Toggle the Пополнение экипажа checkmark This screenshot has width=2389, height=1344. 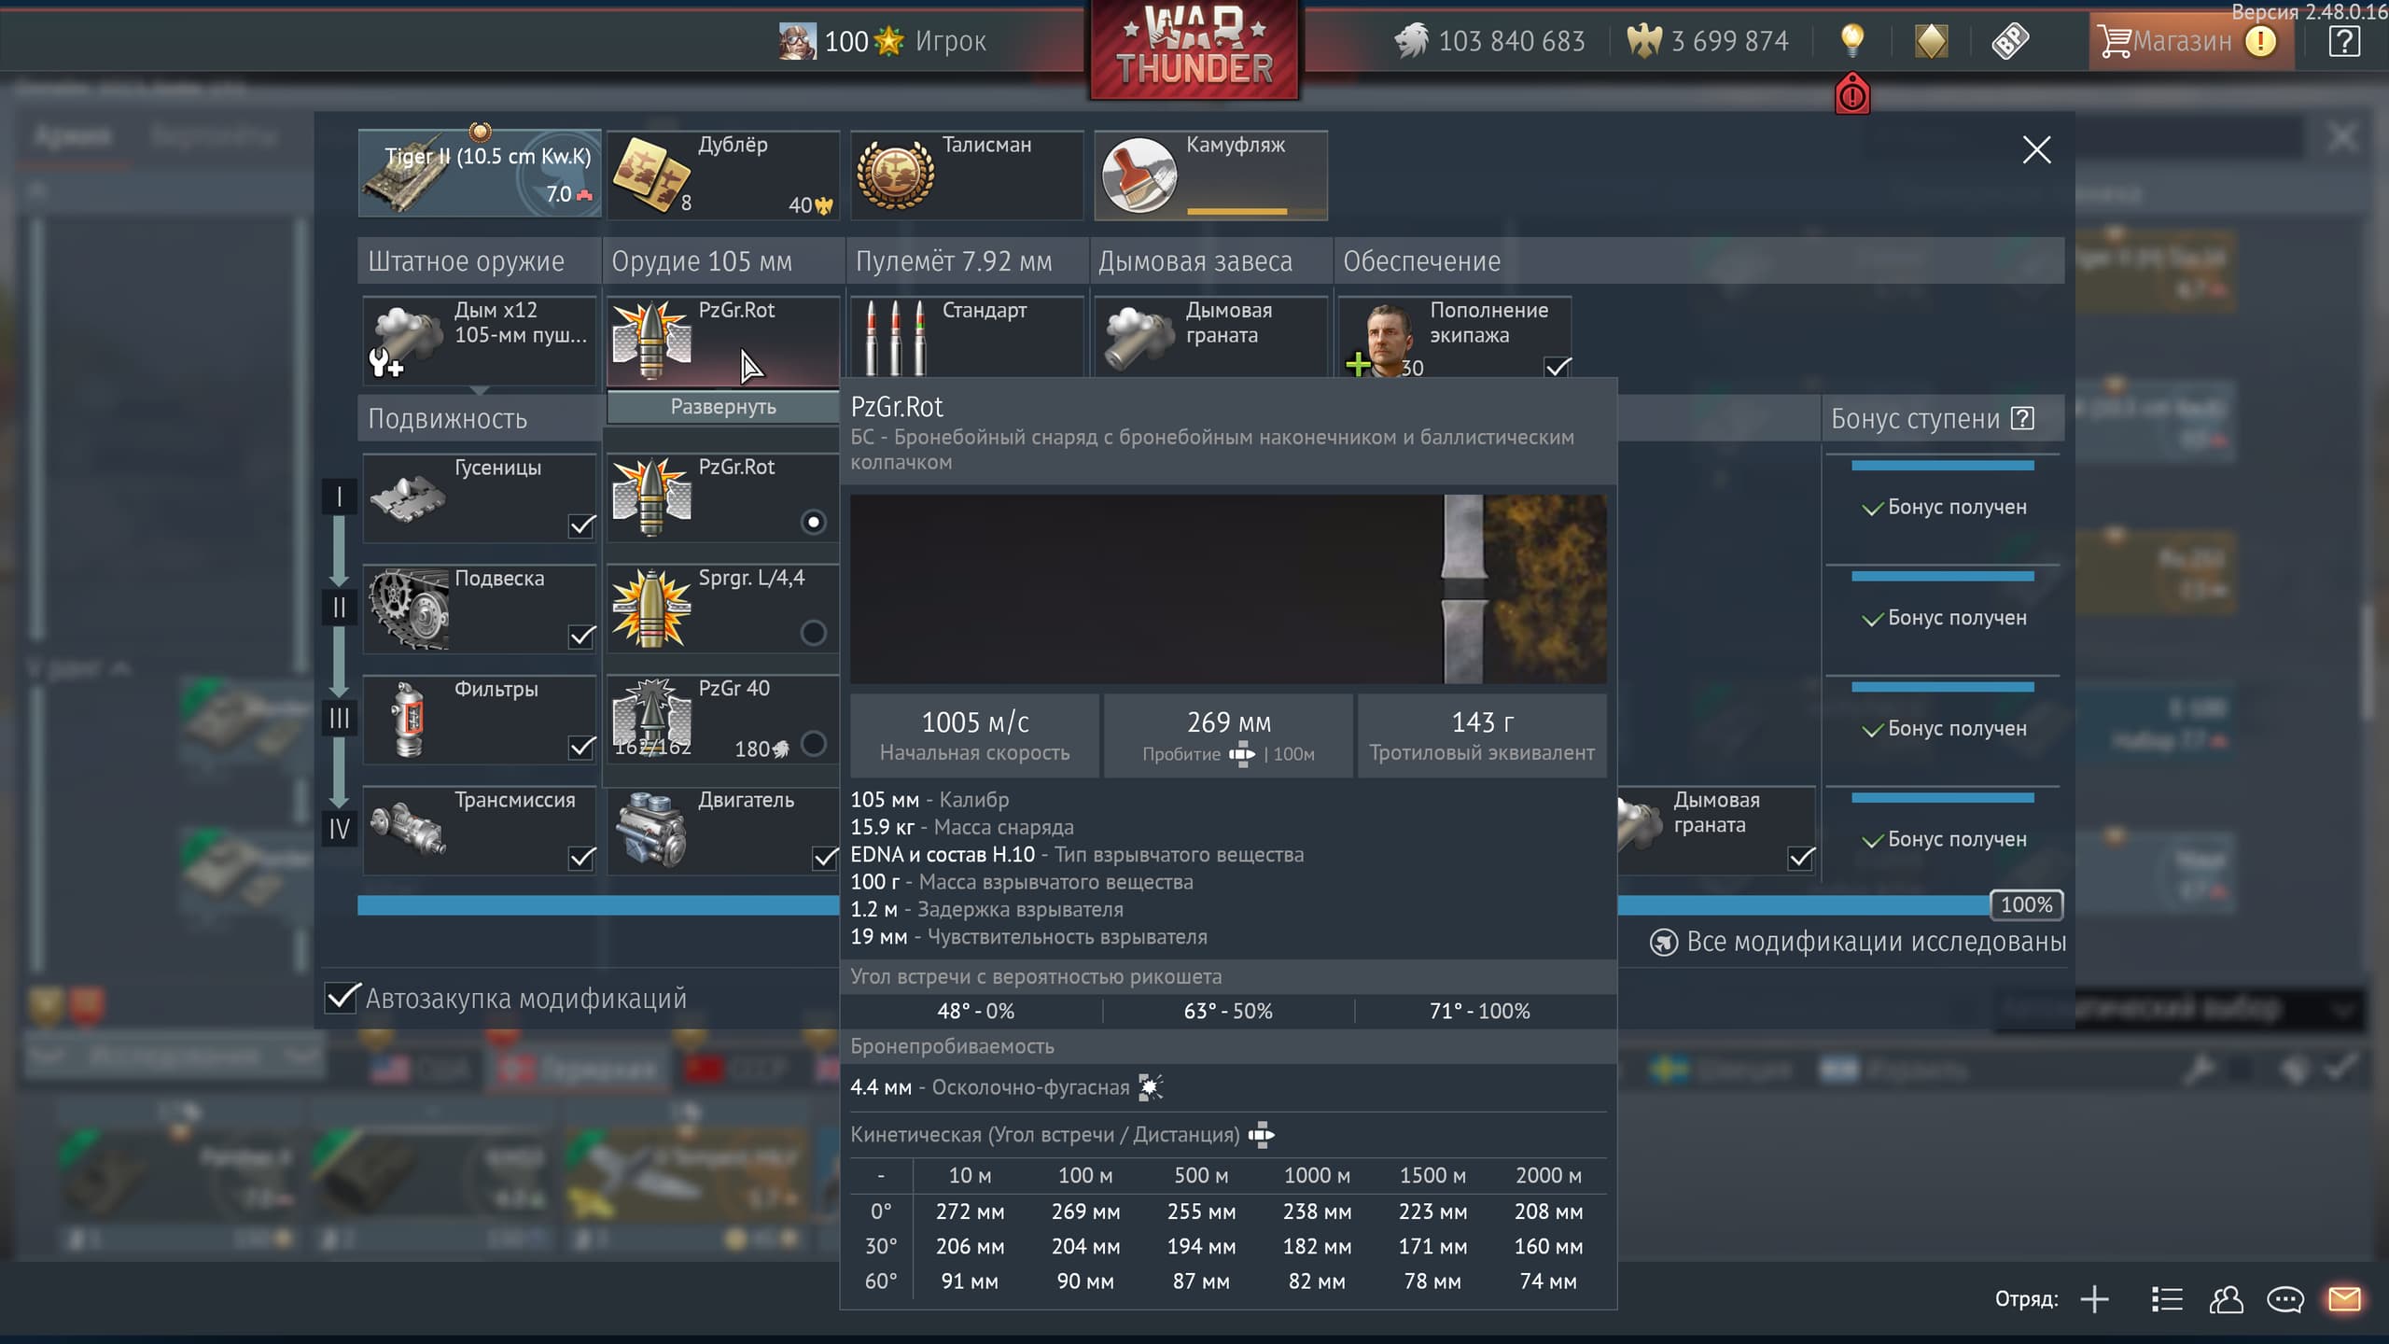point(1558,366)
